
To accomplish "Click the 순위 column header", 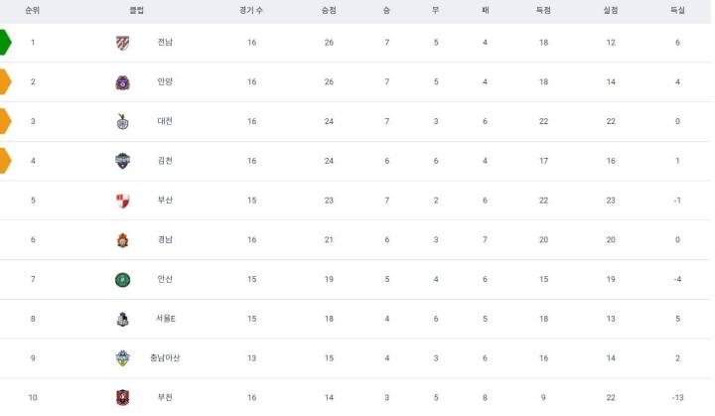I will pyautogui.click(x=33, y=10).
